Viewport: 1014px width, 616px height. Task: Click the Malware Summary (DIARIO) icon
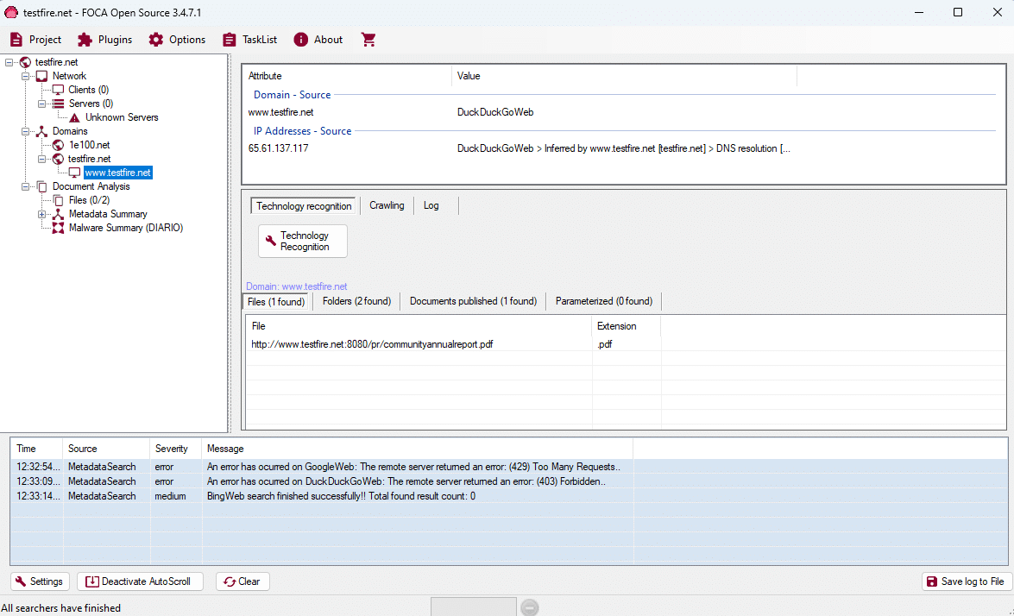tap(58, 228)
